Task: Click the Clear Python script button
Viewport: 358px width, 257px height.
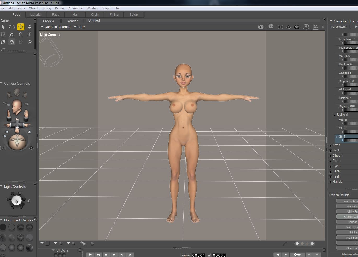Action: (347, 248)
